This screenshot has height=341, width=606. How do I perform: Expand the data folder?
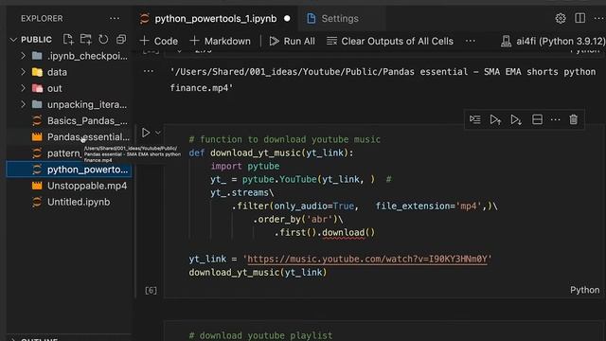[23, 72]
